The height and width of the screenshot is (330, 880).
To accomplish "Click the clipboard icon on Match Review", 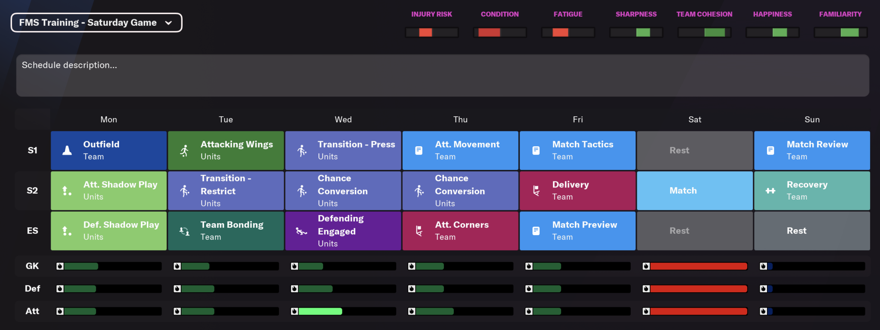I will coord(770,151).
